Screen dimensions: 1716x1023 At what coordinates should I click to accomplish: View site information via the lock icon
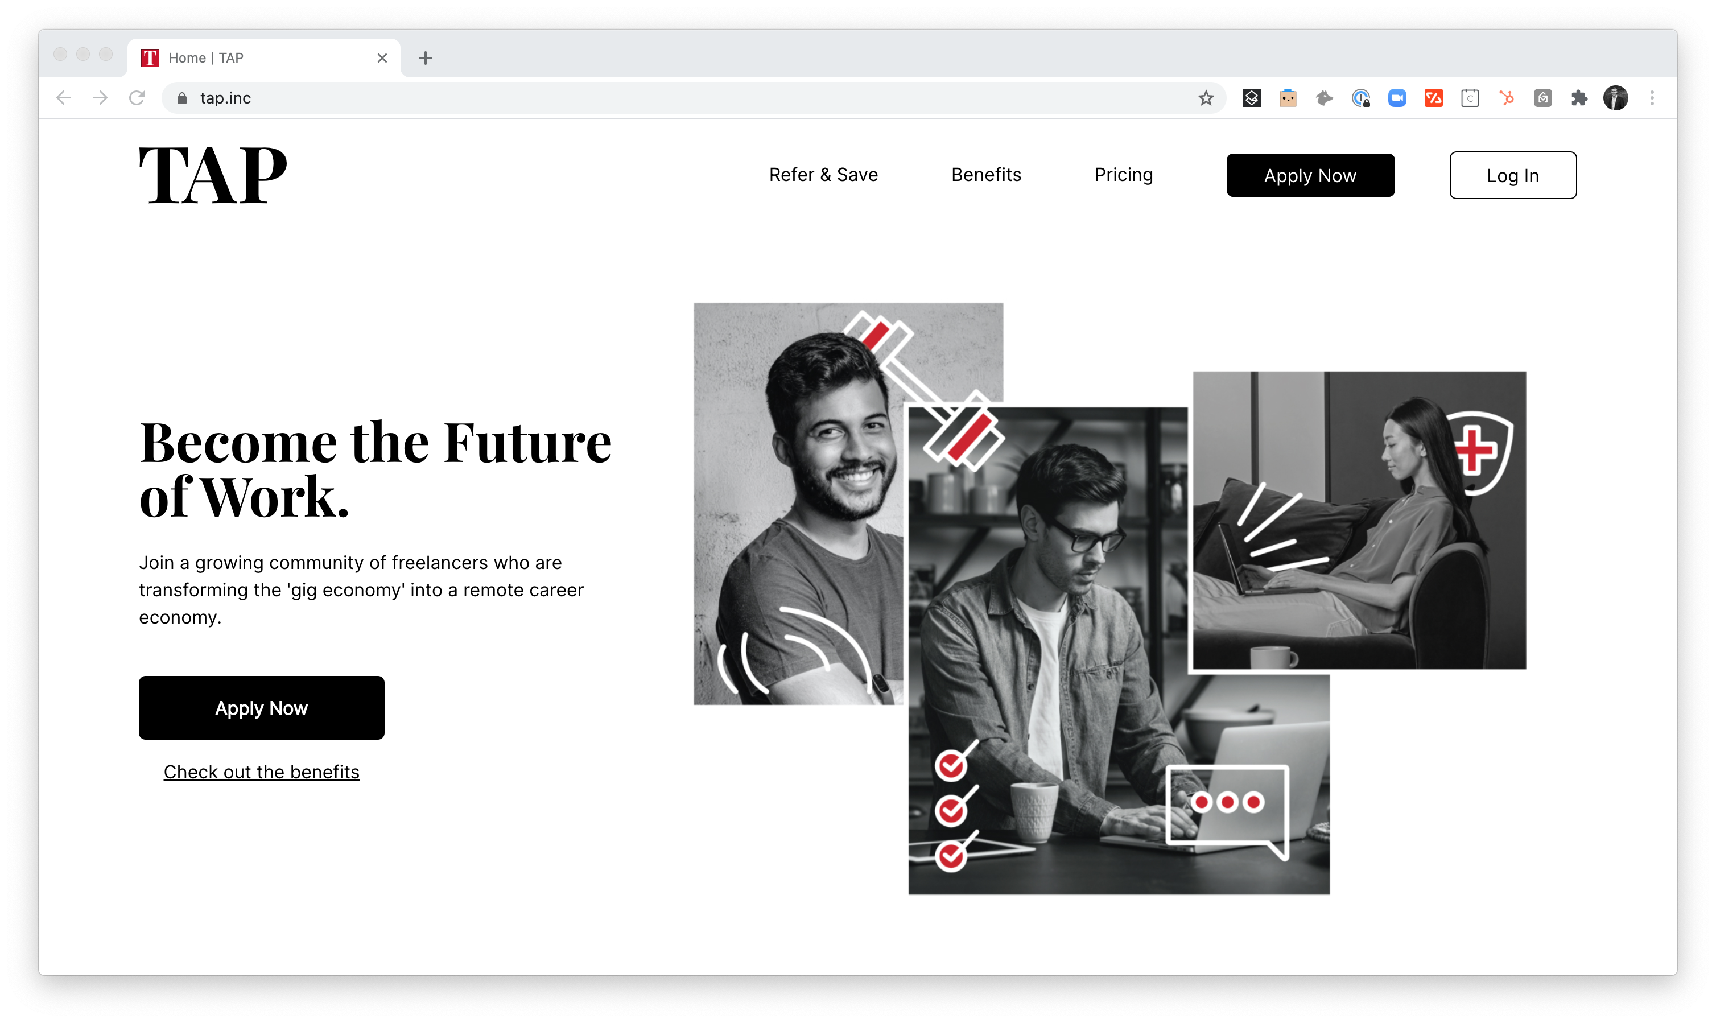(182, 98)
